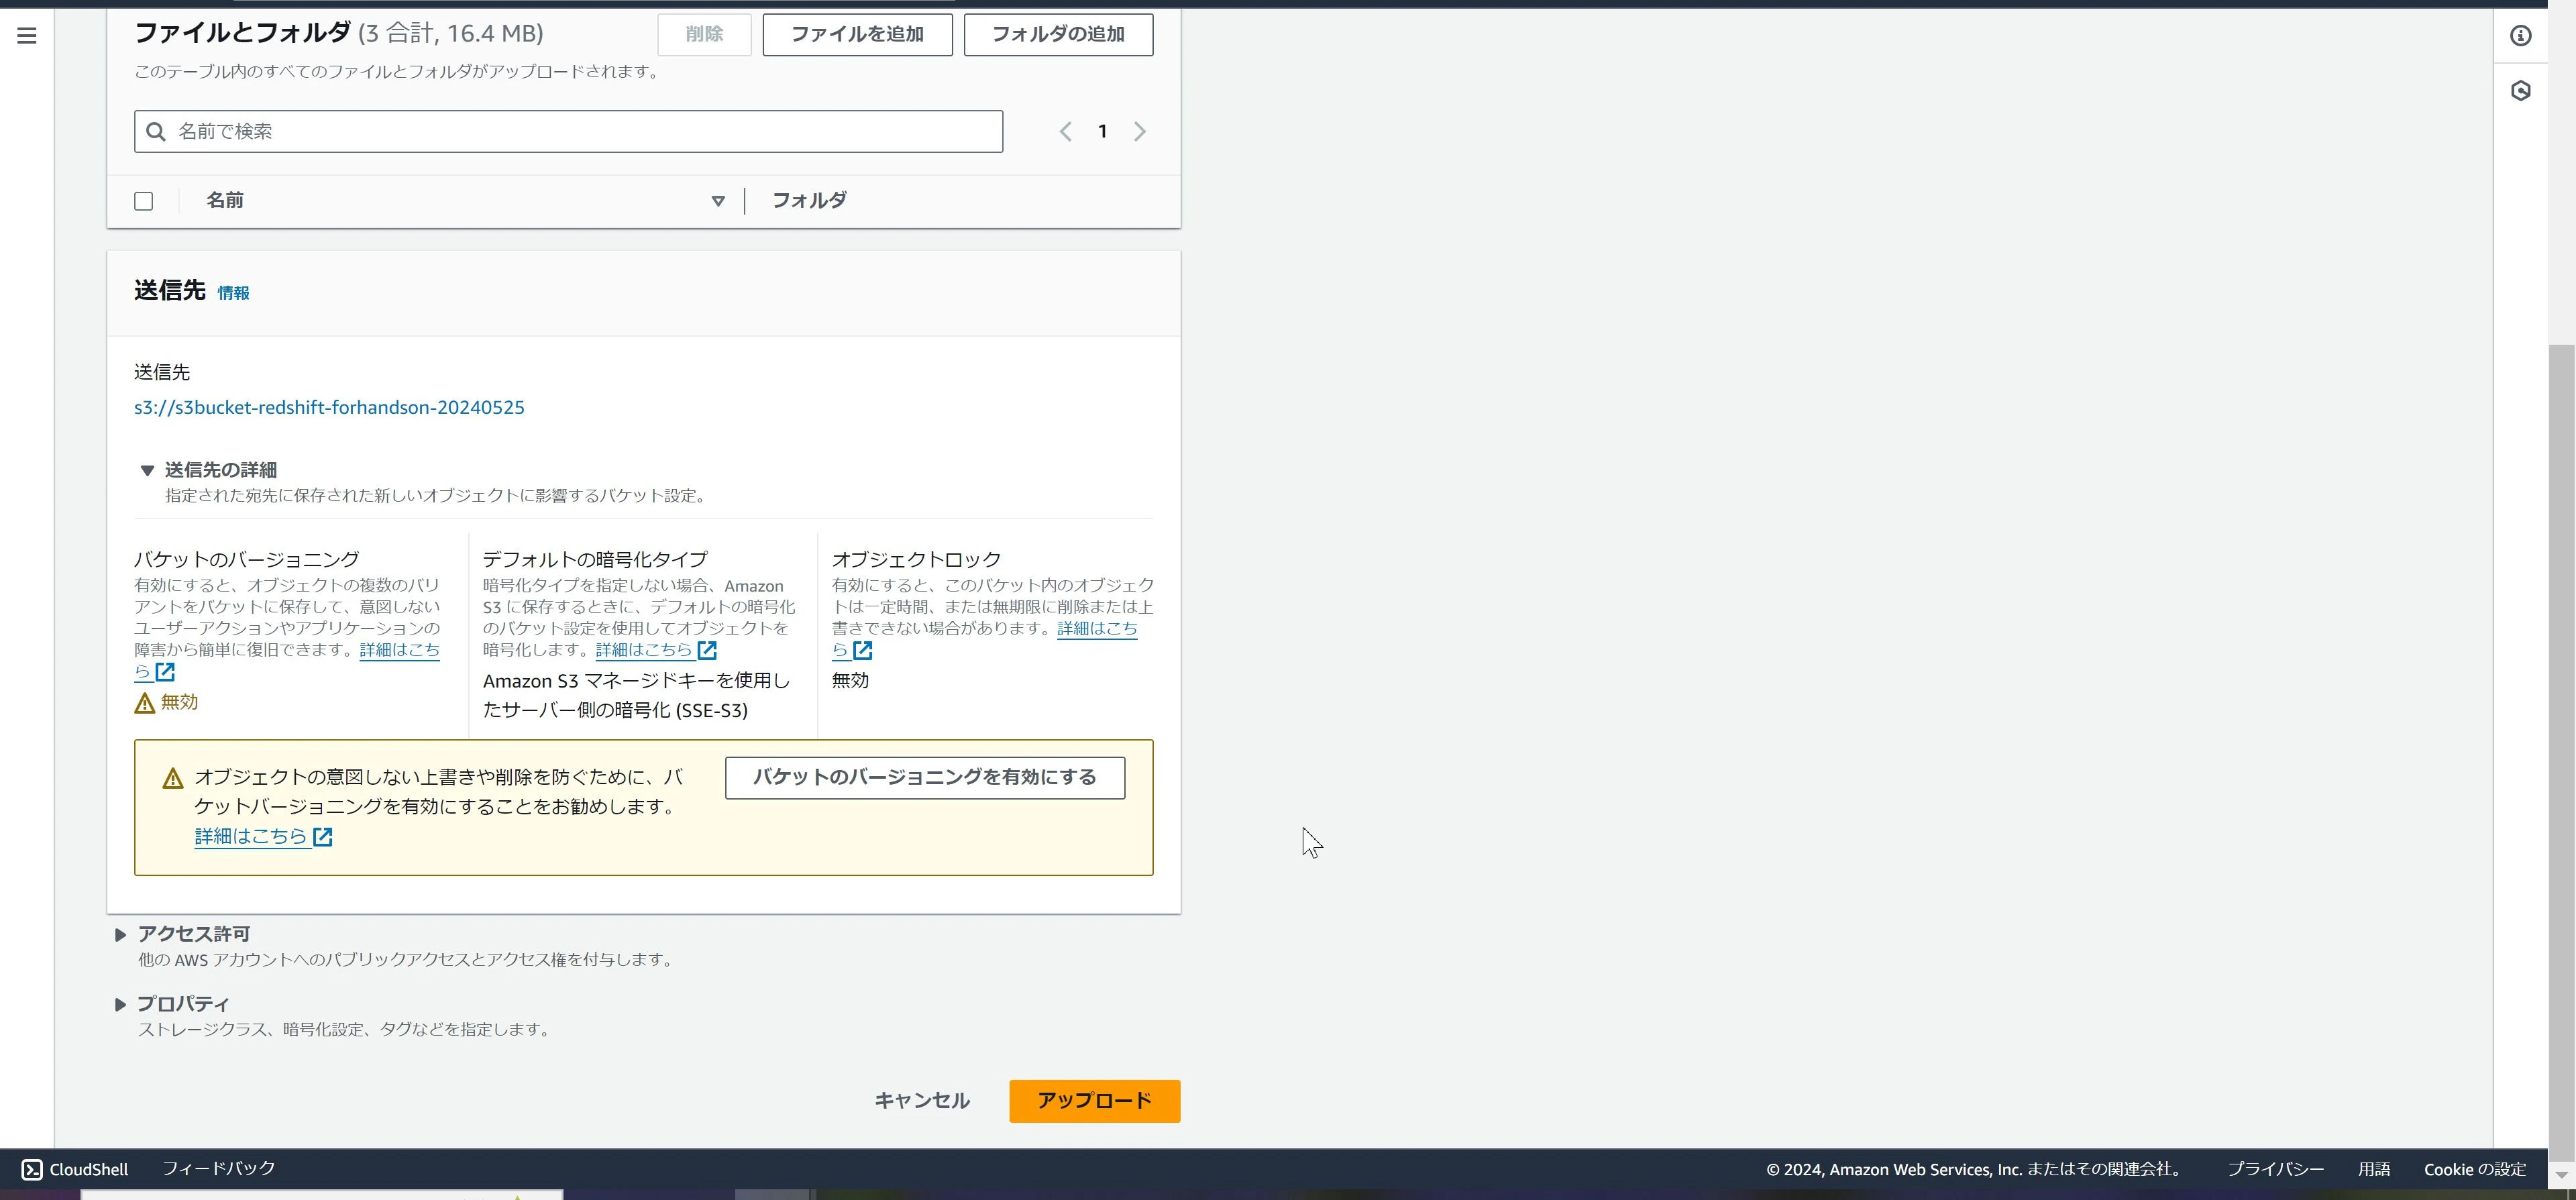The height and width of the screenshot is (1200, 2576).
Task: Open external link icon under object lock
Action: click(862, 650)
